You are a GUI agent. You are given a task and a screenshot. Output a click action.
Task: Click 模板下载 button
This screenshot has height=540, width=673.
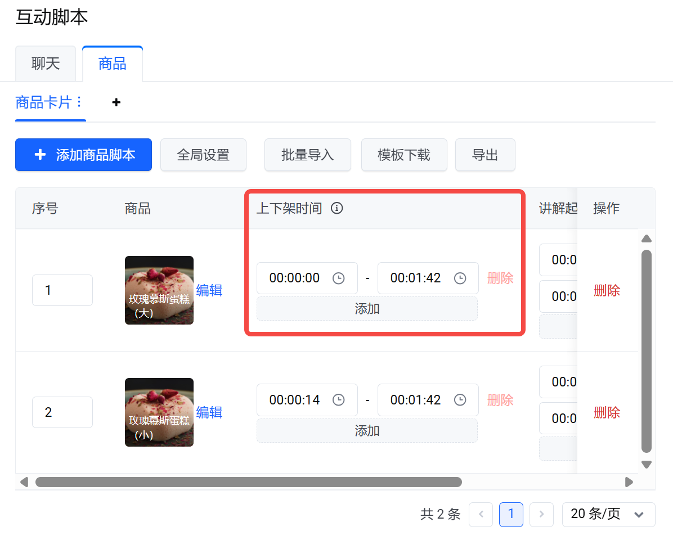coord(404,155)
